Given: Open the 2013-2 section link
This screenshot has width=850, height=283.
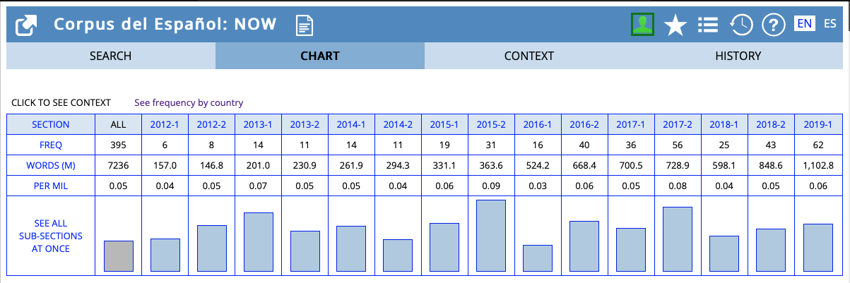Looking at the screenshot, I should coord(305,124).
